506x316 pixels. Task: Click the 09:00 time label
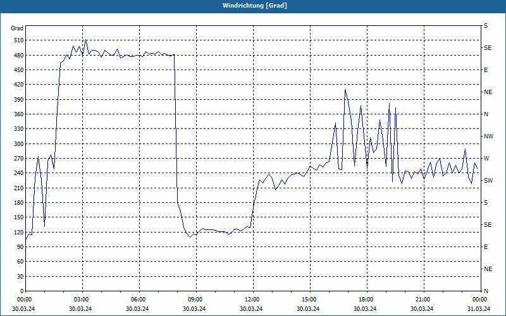click(x=195, y=300)
